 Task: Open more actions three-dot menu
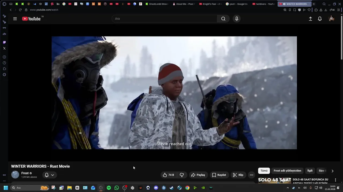pyautogui.click(x=251, y=175)
